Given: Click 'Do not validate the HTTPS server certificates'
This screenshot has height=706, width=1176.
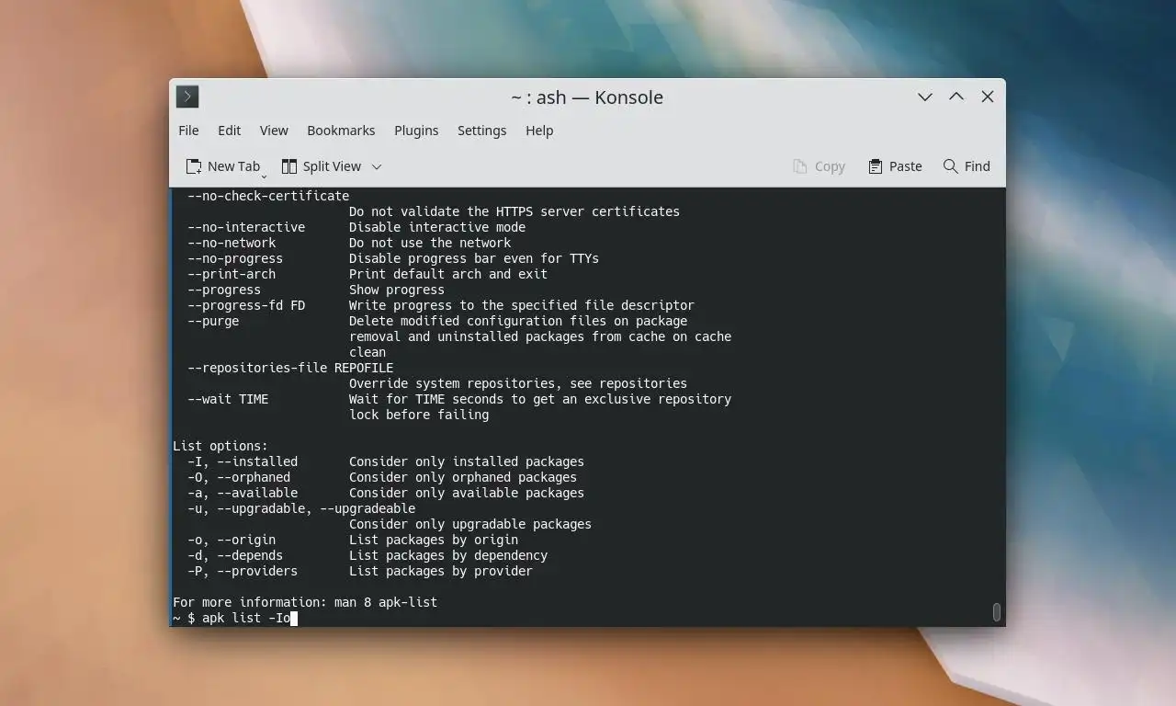Looking at the screenshot, I should click(514, 211).
